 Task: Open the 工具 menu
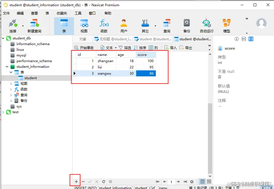click(x=78, y=13)
